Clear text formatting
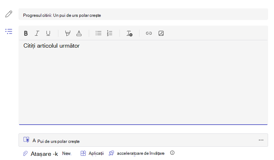274x160 pixels. (129, 33)
